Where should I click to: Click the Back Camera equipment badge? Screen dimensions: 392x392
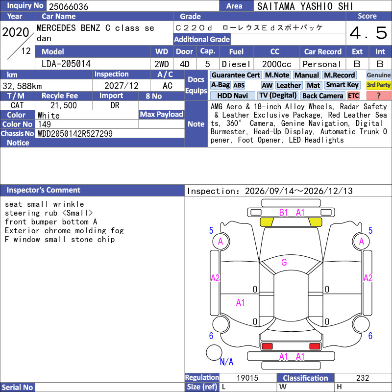pos(323,96)
